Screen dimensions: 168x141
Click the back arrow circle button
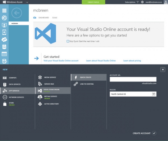coord(17,13)
